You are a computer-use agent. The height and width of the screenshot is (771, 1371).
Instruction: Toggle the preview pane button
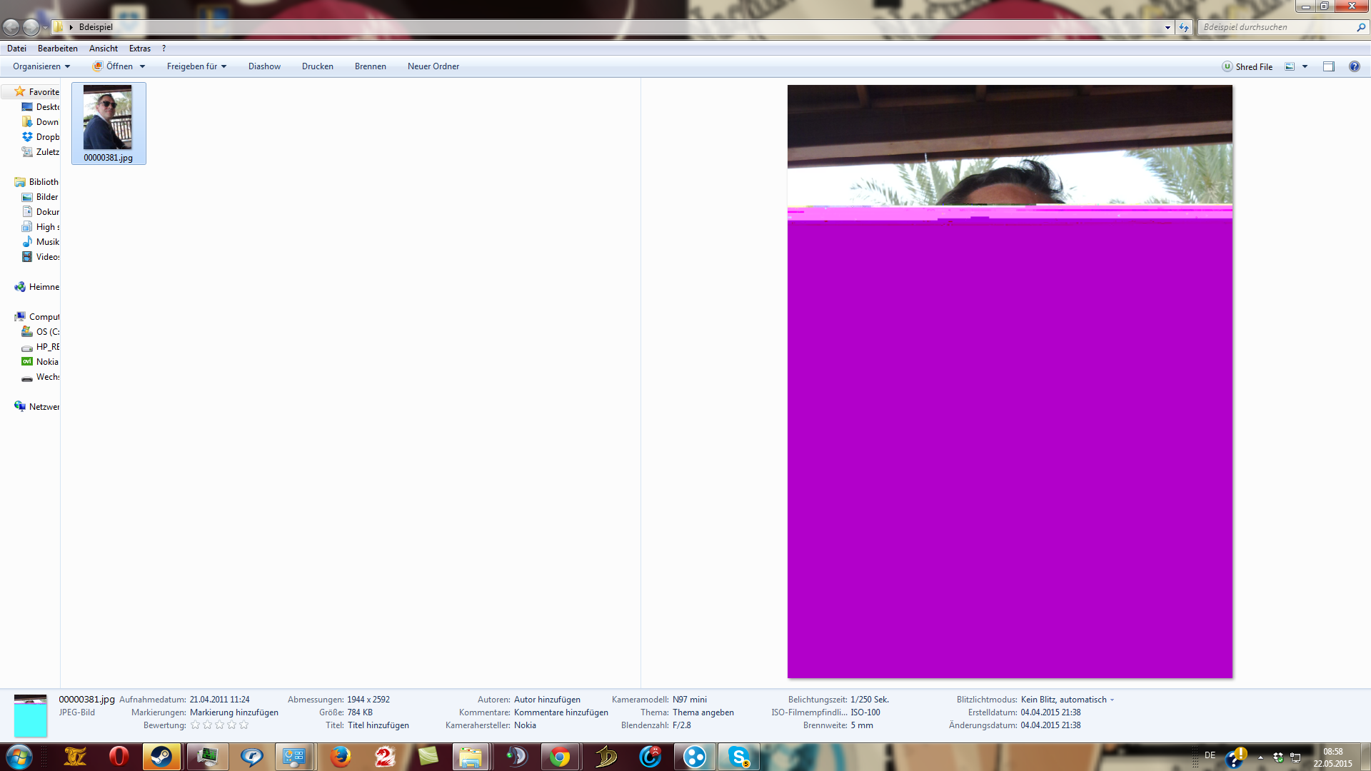click(x=1328, y=66)
